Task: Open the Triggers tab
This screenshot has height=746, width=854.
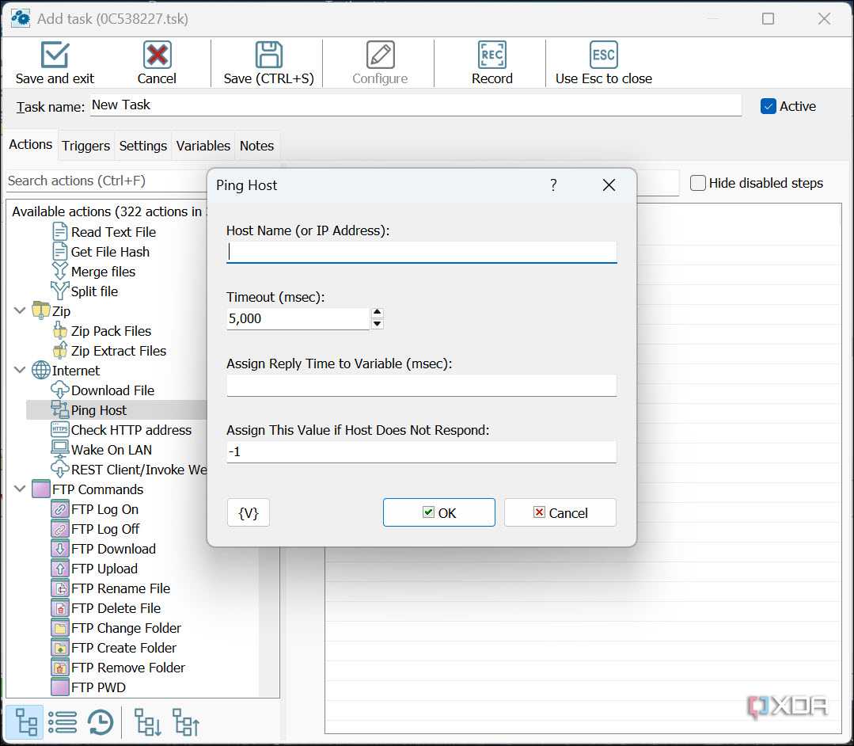Action: click(86, 146)
